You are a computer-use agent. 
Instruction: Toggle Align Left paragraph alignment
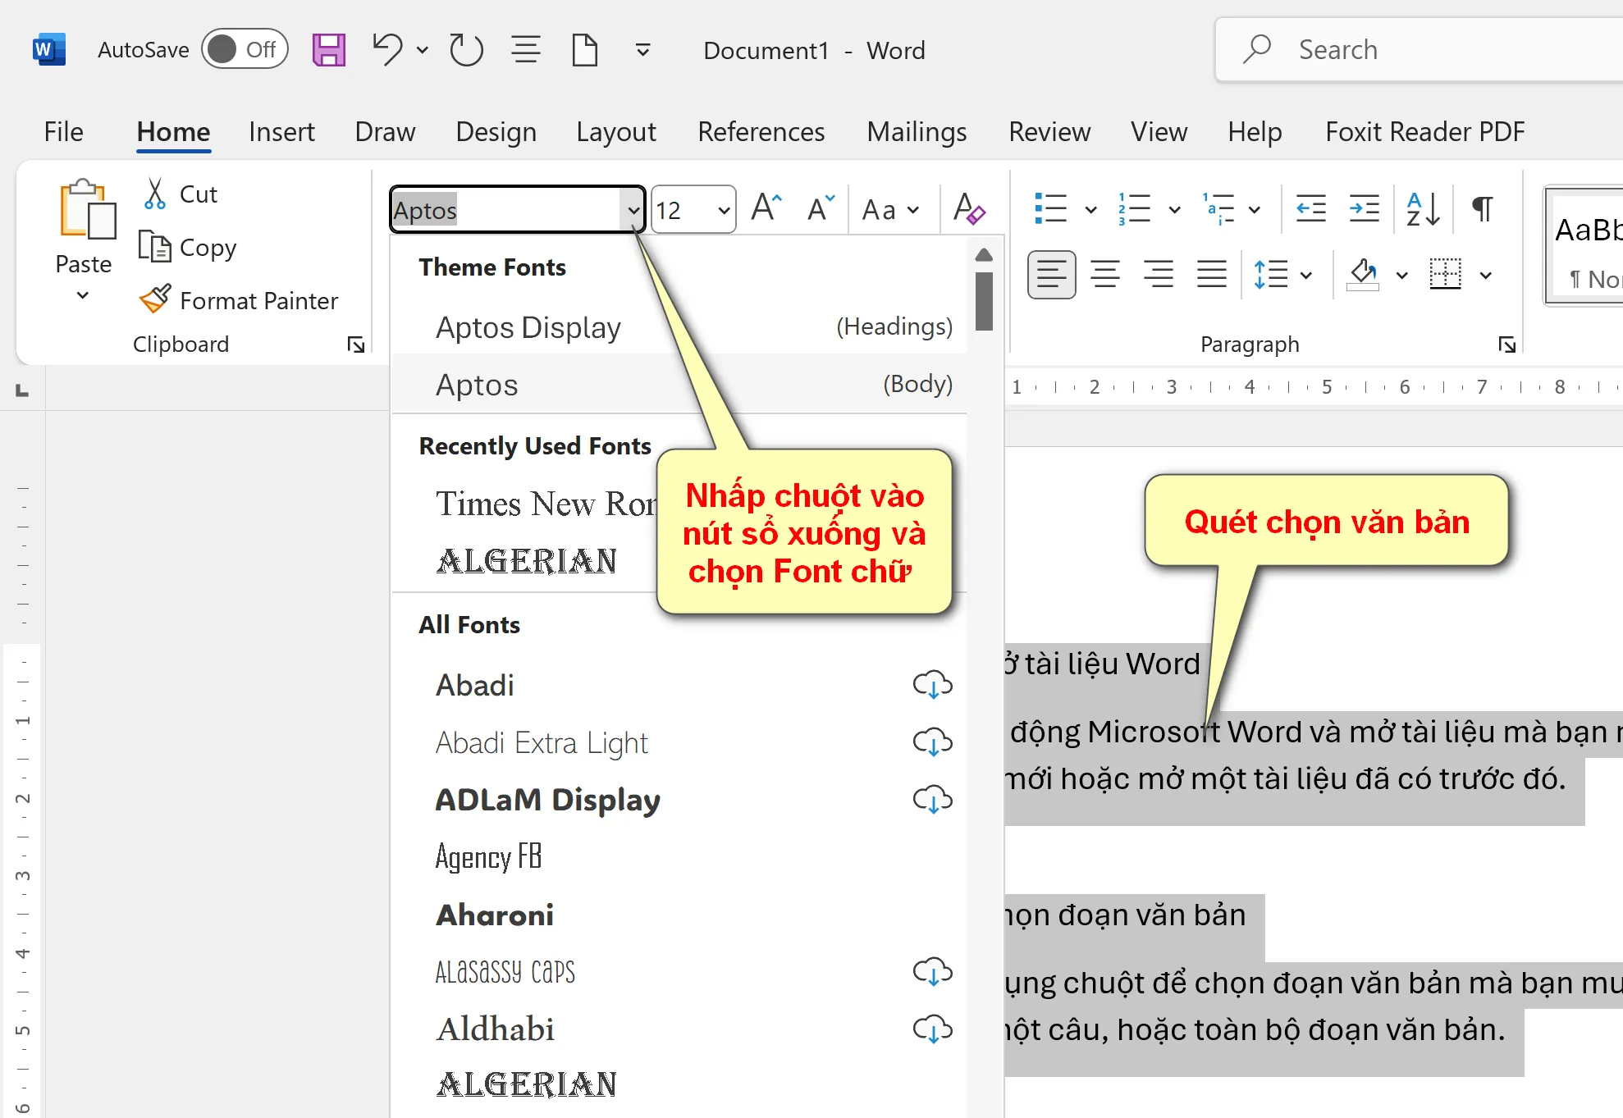click(1051, 274)
